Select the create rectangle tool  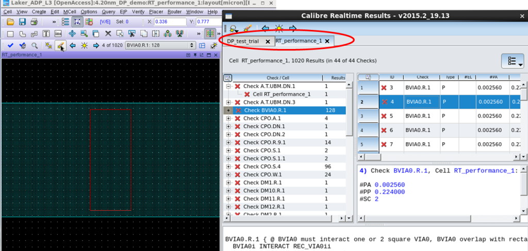[10, 34]
